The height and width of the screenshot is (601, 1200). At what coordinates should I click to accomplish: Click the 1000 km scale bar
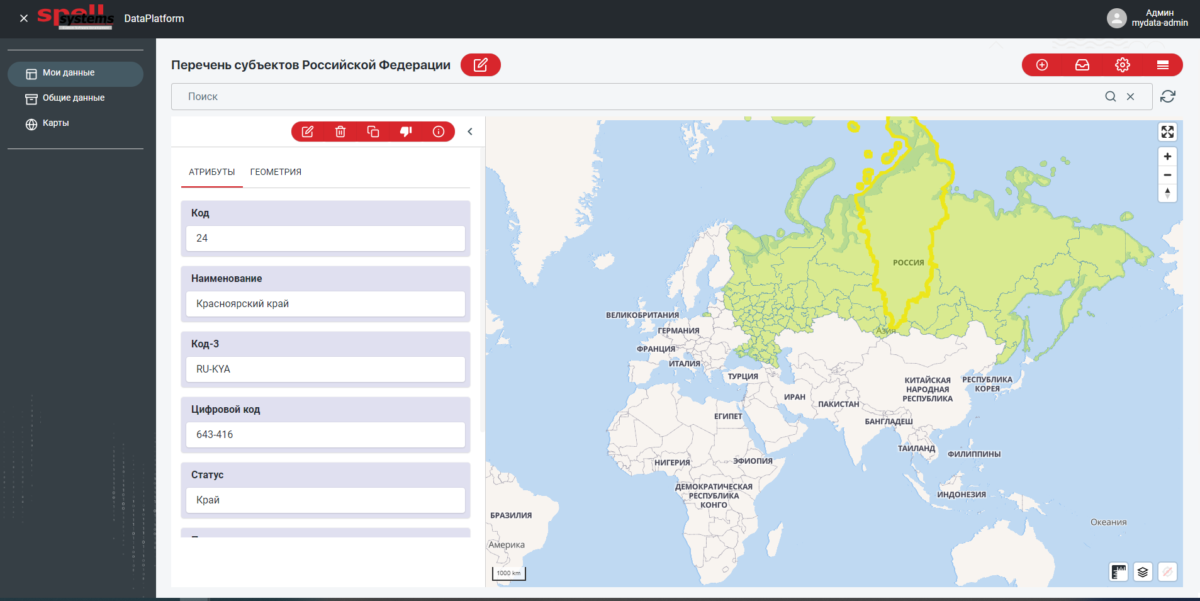click(508, 573)
